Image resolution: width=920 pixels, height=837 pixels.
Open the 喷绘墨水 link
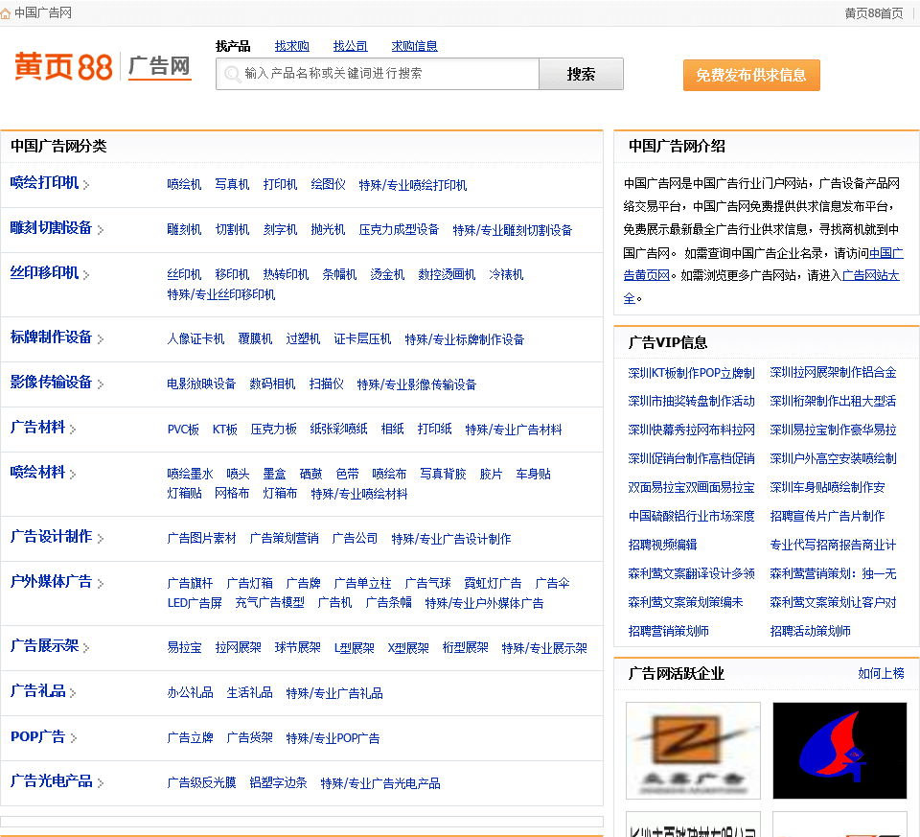coord(190,475)
